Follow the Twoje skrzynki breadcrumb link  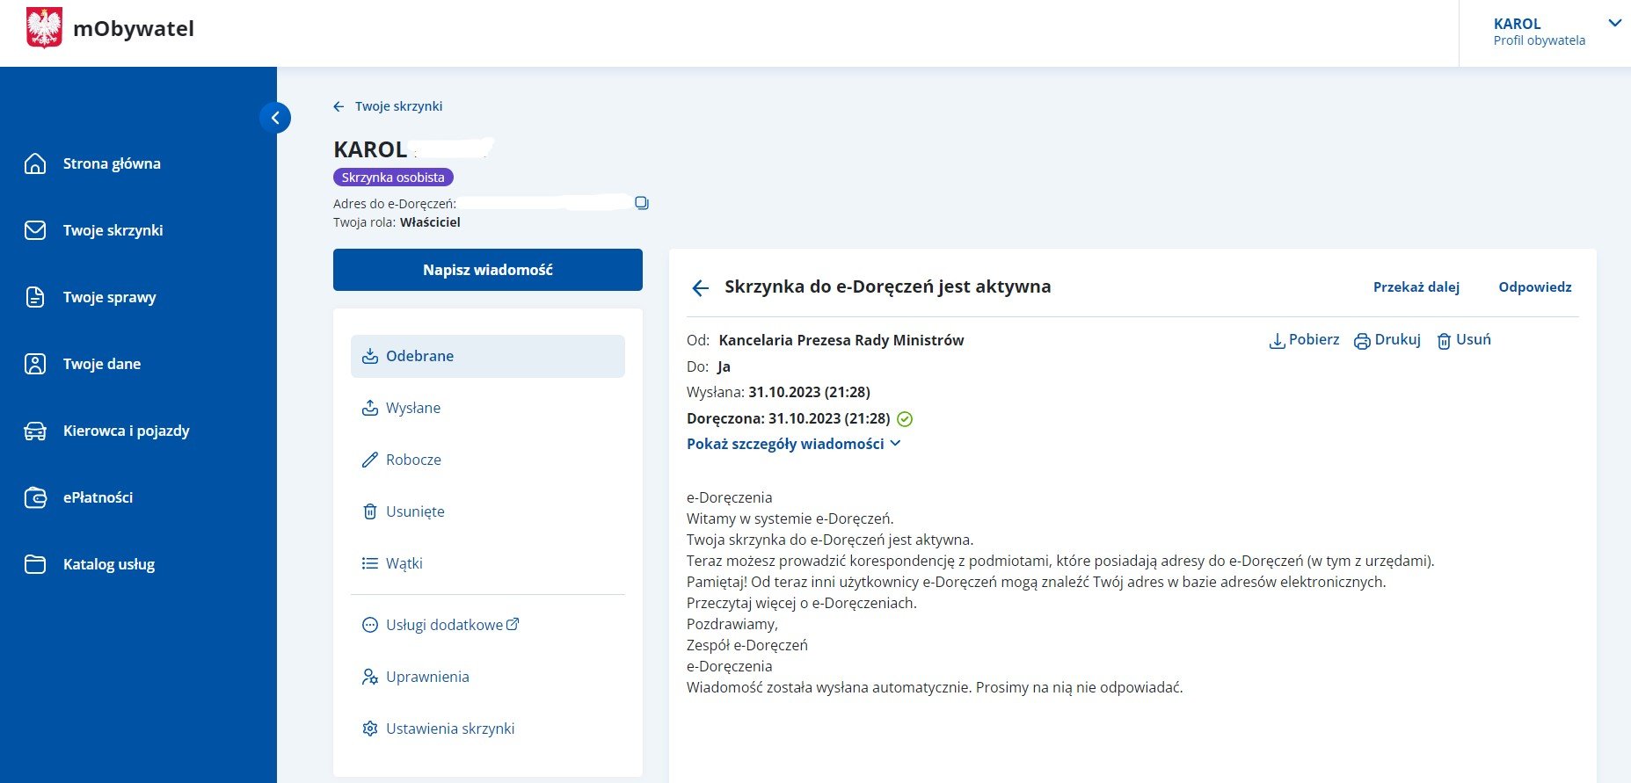(x=398, y=106)
